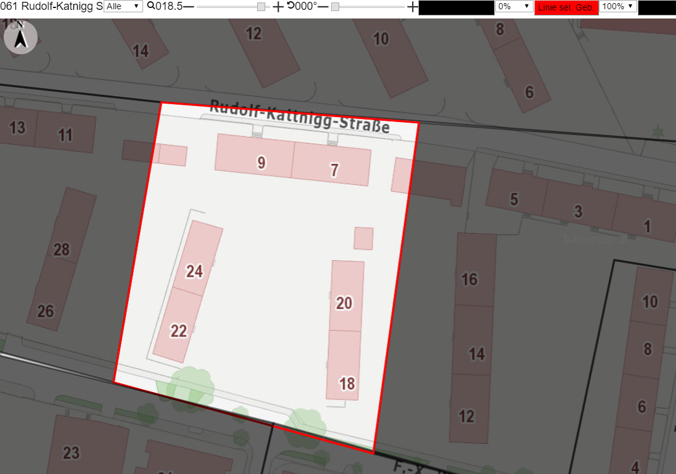This screenshot has width=676, height=474.
Task: Click the zoom magnifier icon
Action: coord(151,6)
